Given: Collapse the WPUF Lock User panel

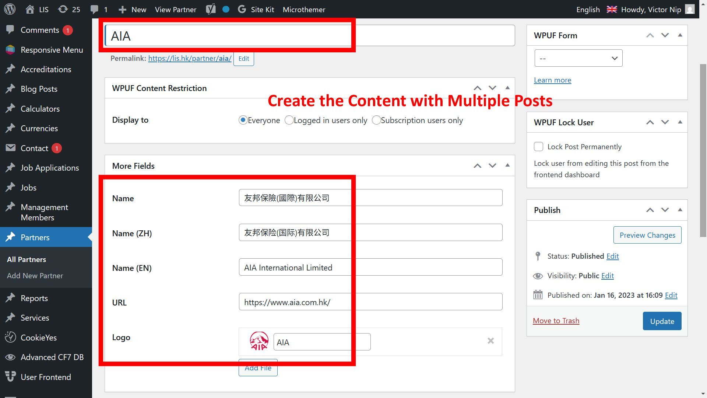Looking at the screenshot, I should (680, 122).
